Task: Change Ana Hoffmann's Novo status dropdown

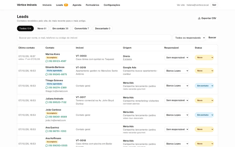Action: coord(204,144)
